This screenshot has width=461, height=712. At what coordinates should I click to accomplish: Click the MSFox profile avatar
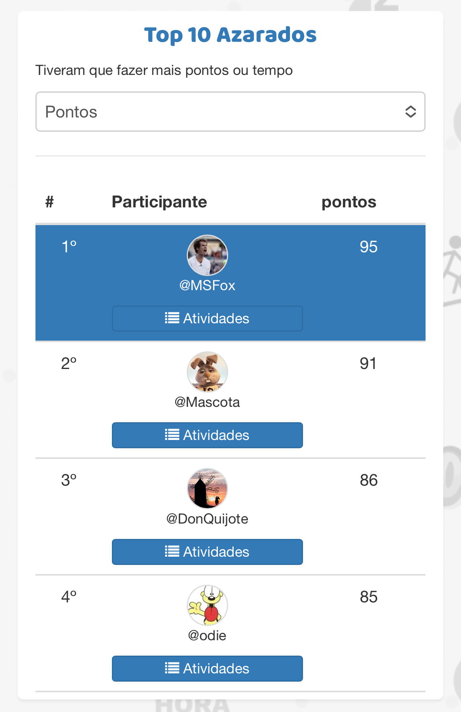click(207, 255)
